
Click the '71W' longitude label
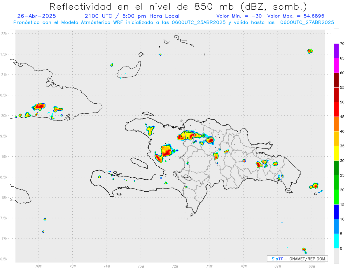click(209, 266)
